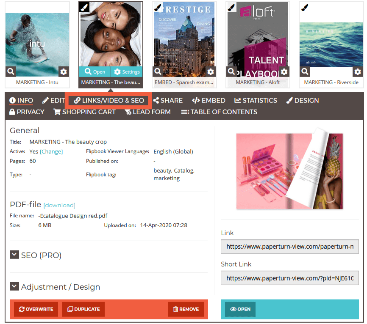Open the LEAD FORM tab

(147, 112)
